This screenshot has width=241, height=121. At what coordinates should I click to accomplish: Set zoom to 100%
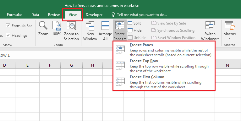click(x=57, y=29)
